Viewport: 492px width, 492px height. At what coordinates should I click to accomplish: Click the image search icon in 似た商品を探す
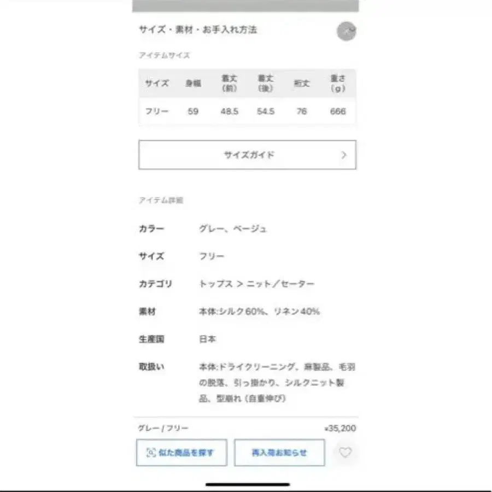[x=151, y=453]
